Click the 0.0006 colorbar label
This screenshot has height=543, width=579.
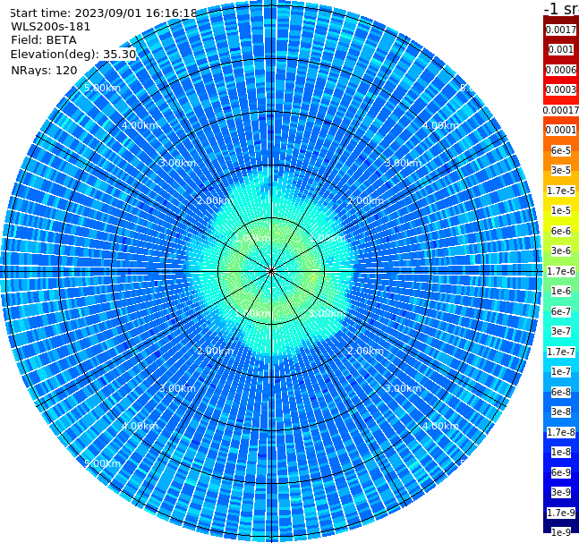coord(561,70)
